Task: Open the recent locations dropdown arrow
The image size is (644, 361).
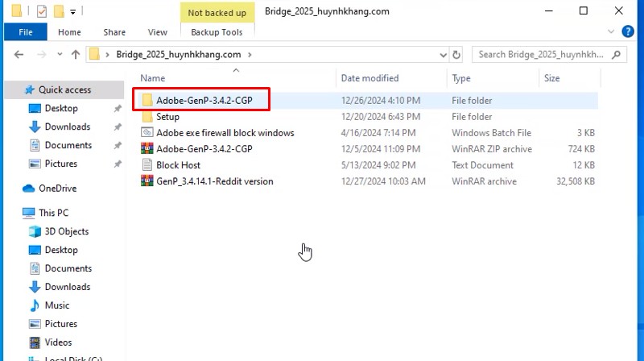Action: point(58,55)
